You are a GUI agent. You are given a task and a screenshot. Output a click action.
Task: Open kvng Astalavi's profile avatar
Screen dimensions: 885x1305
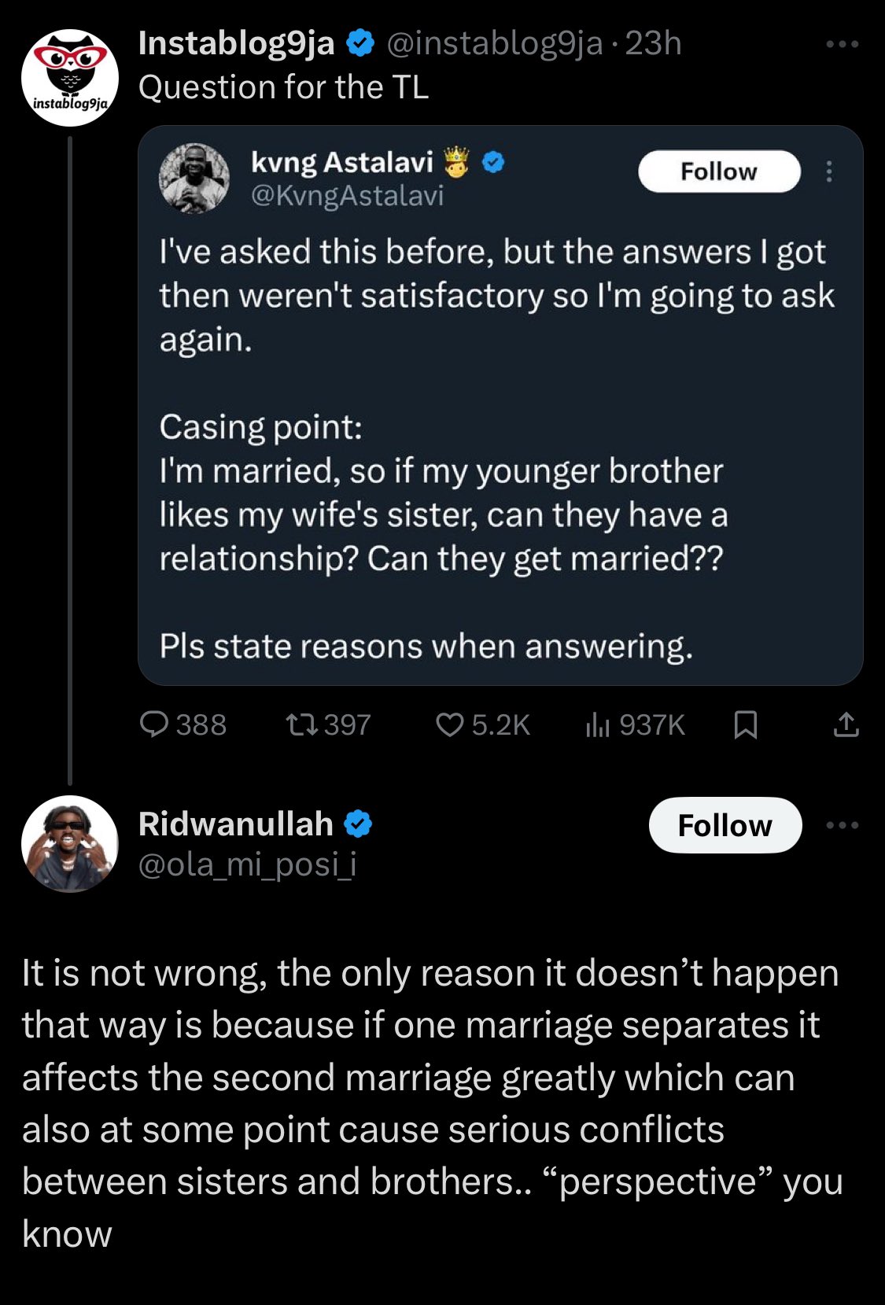(x=194, y=178)
